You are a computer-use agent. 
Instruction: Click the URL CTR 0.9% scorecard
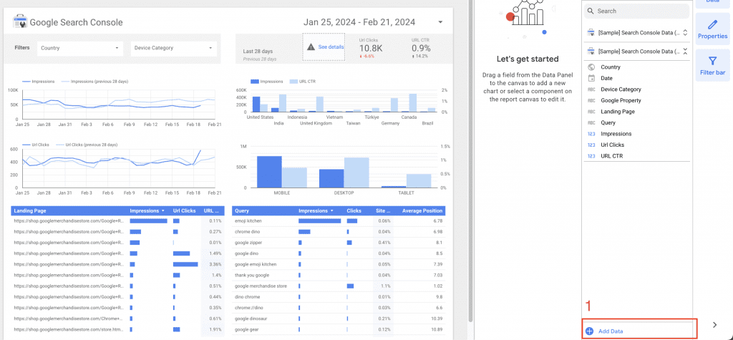[x=421, y=48]
